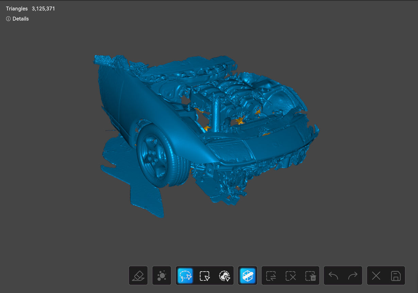Image resolution: width=418 pixels, height=293 pixels.
Task: Click the floppy disk save icon
Action: 396,276
